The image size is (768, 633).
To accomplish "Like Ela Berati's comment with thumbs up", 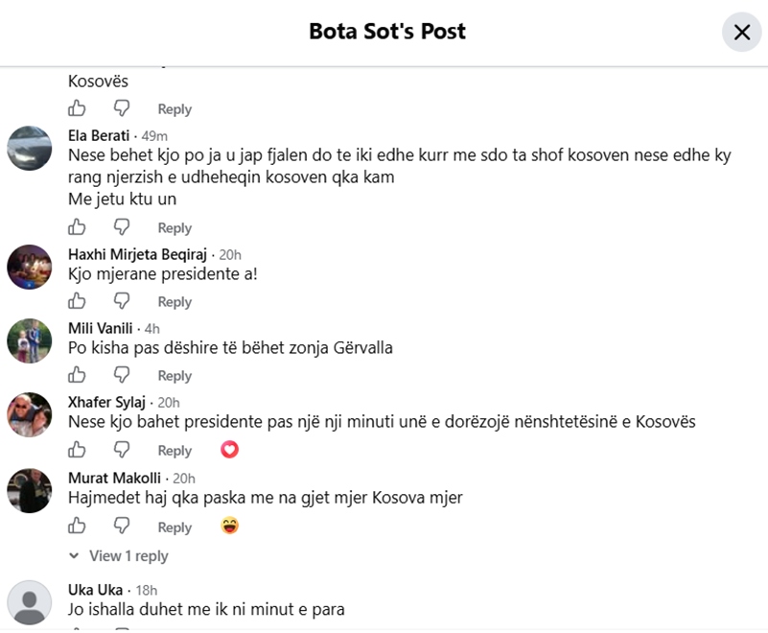I will coord(77,227).
